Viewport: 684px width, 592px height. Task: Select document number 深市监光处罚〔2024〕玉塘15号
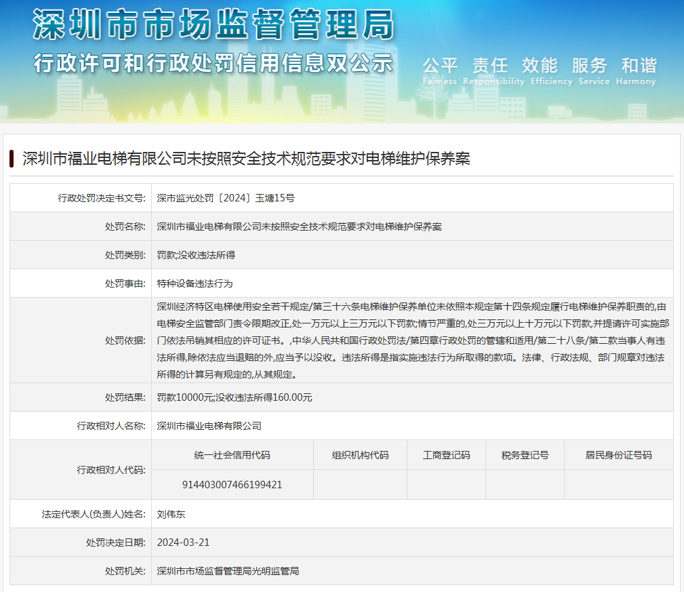tap(226, 198)
